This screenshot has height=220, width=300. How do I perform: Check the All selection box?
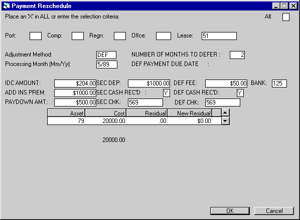pyautogui.click(x=286, y=17)
